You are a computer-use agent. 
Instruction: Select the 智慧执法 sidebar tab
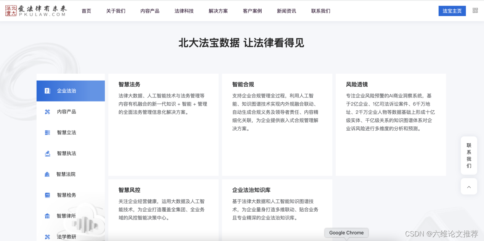[x=71, y=154]
